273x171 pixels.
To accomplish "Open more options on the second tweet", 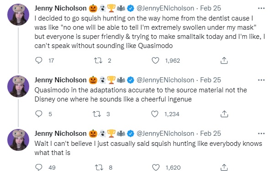I will 261,80.
